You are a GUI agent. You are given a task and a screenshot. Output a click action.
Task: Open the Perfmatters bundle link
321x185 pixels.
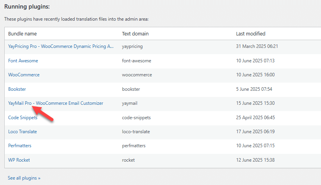pyautogui.click(x=20, y=146)
